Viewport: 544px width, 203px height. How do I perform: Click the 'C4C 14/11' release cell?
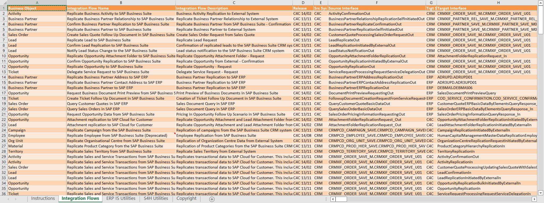point(303,98)
